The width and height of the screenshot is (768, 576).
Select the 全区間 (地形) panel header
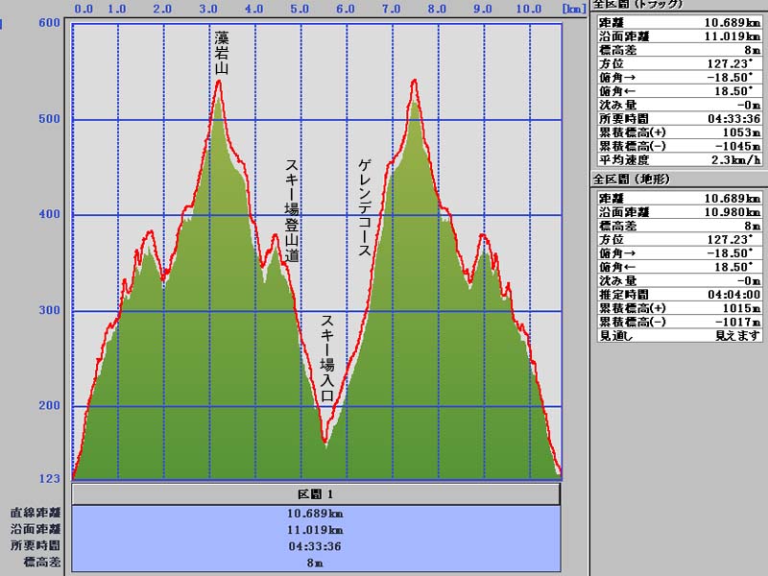633,180
